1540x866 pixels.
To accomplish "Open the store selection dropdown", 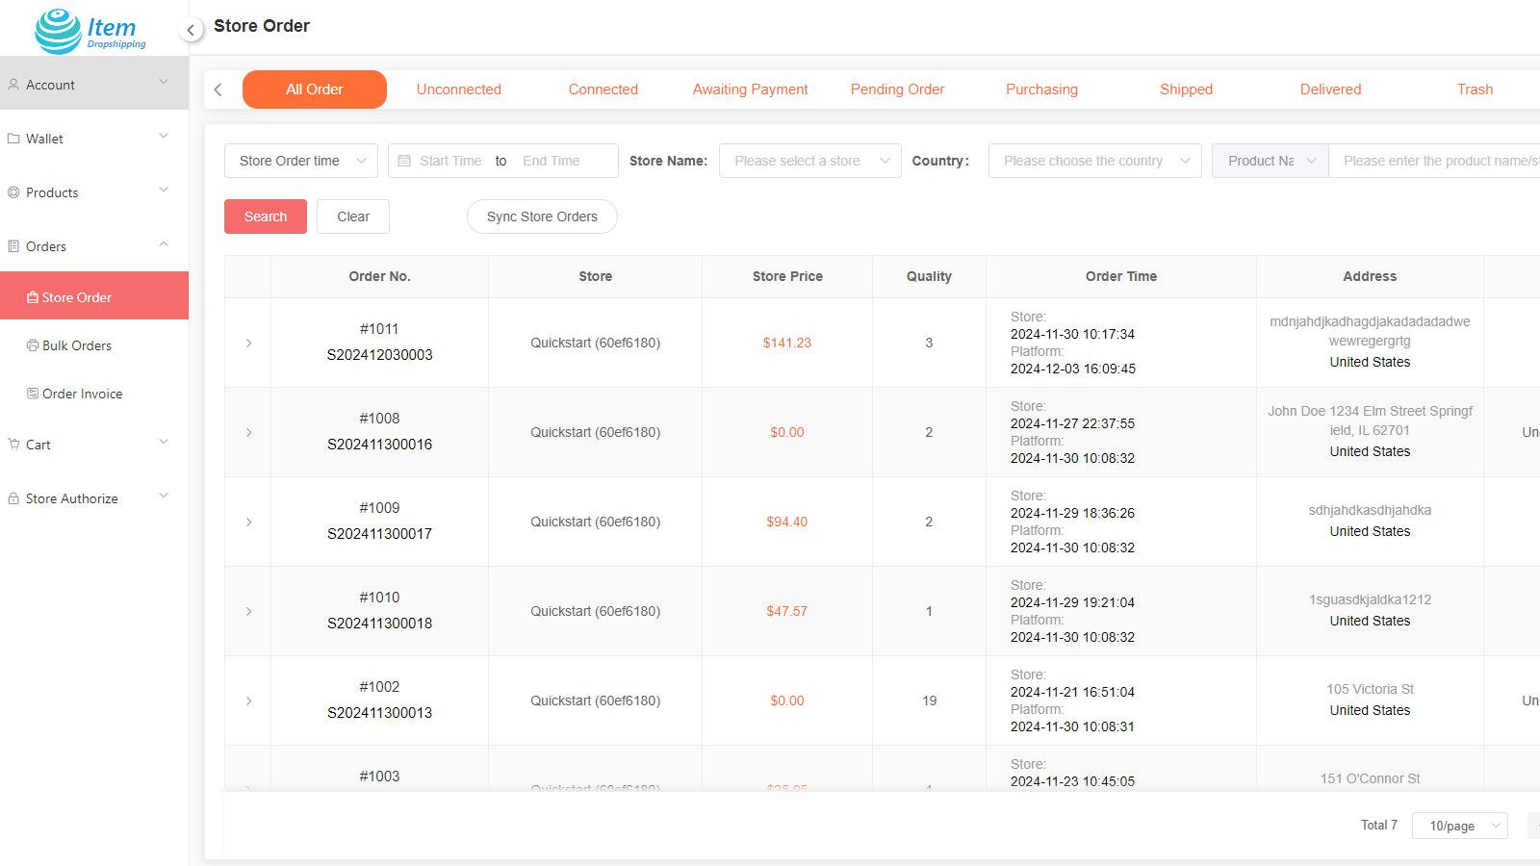I will tap(809, 160).
